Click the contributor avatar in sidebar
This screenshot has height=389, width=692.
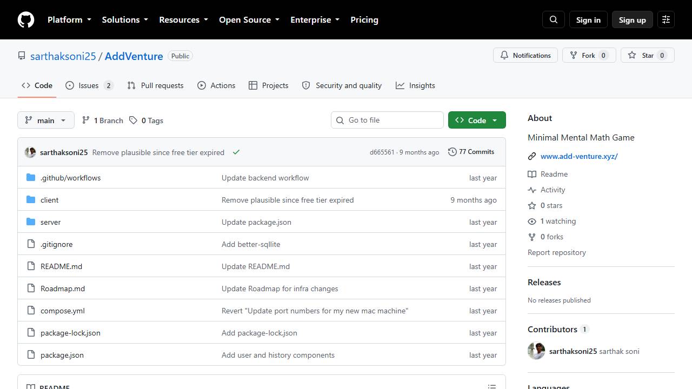(x=536, y=351)
